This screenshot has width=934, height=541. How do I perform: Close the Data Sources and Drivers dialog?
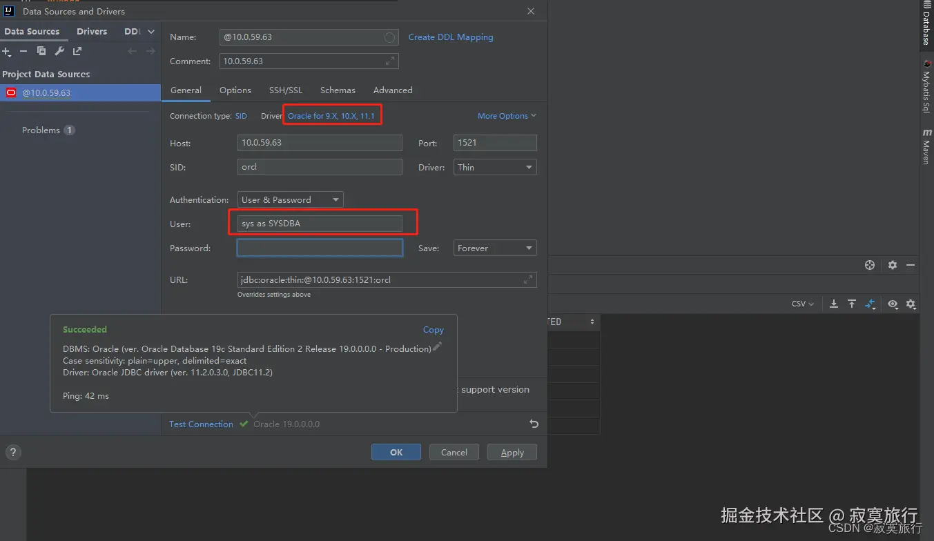(x=531, y=11)
